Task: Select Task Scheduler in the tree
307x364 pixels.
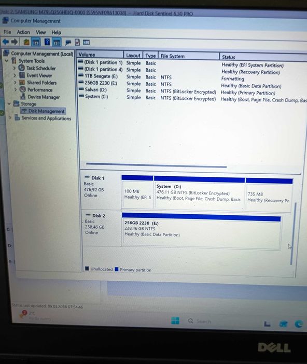Action: [41, 68]
